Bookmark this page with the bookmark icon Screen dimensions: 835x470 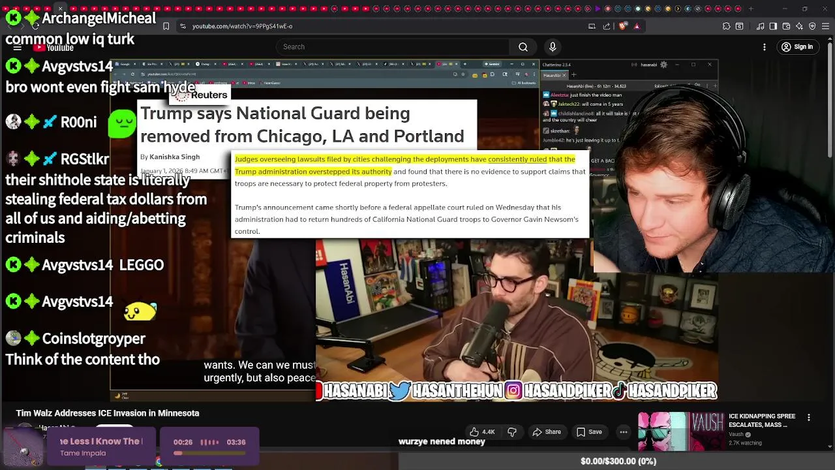point(166,26)
